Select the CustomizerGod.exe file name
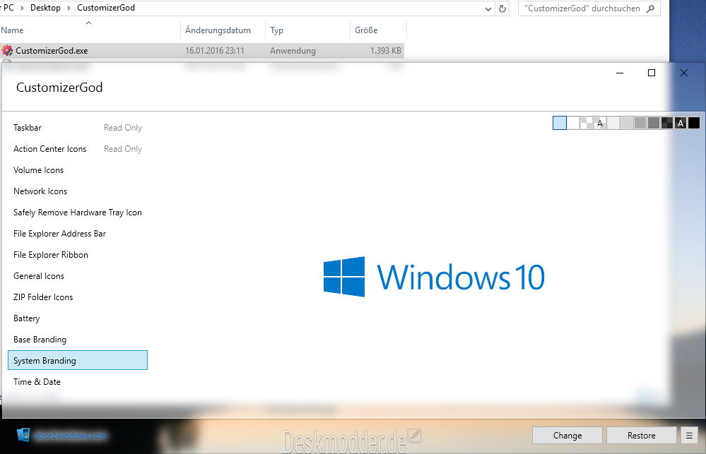The image size is (706, 454). coord(52,51)
